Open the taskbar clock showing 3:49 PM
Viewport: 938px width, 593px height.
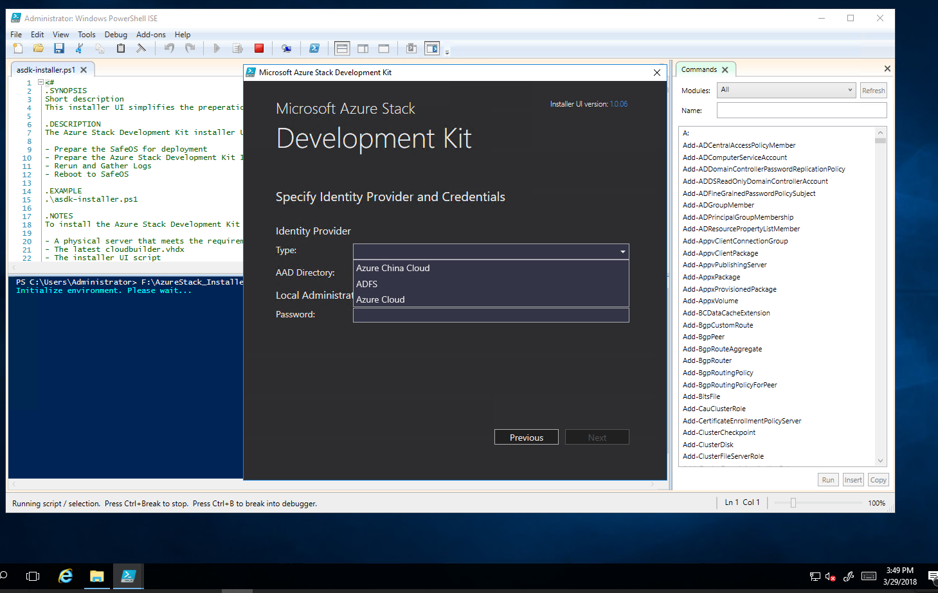click(x=899, y=576)
